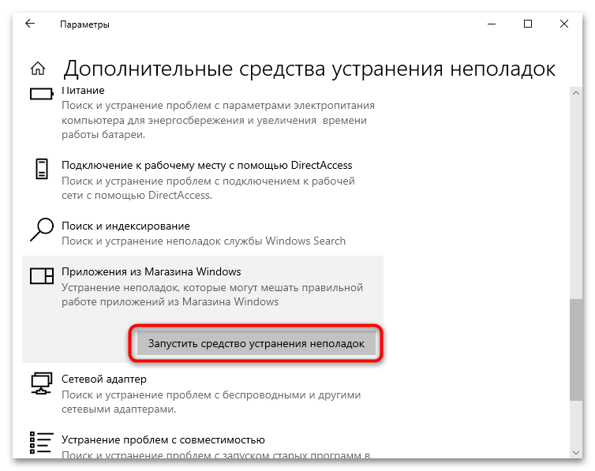595x471 pixels.
Task: Minimize the Параметры window
Action: pyautogui.click(x=492, y=24)
